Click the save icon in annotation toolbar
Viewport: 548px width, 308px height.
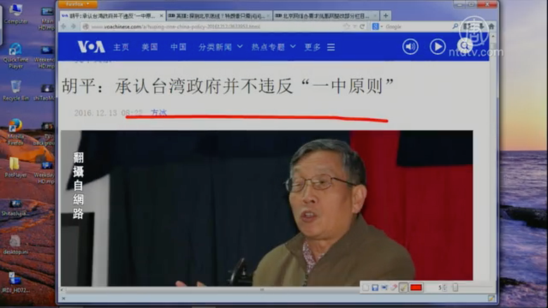(375, 288)
